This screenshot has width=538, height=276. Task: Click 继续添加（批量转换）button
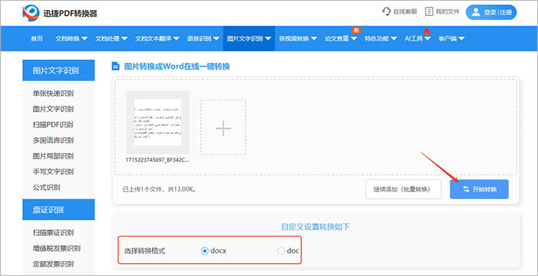[x=403, y=189]
